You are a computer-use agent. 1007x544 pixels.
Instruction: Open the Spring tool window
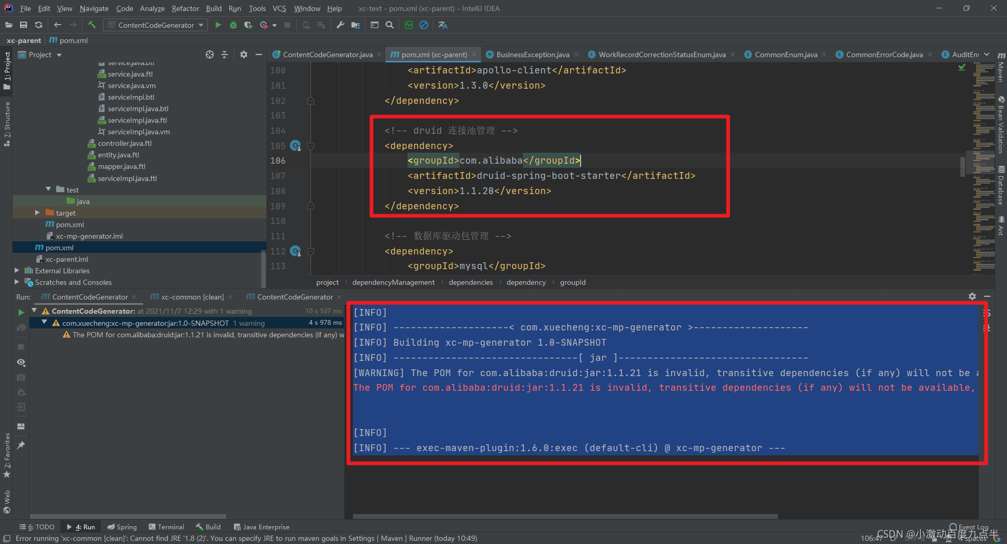point(122,527)
